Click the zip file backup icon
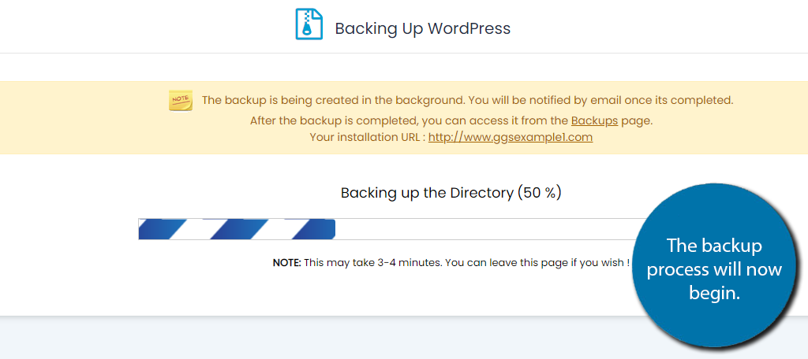The width and height of the screenshot is (808, 359). point(309,24)
